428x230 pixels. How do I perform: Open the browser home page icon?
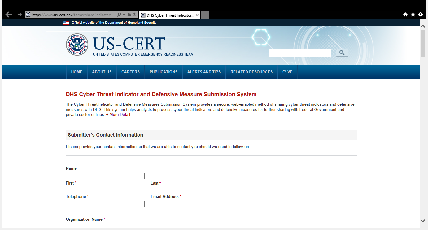click(405, 14)
